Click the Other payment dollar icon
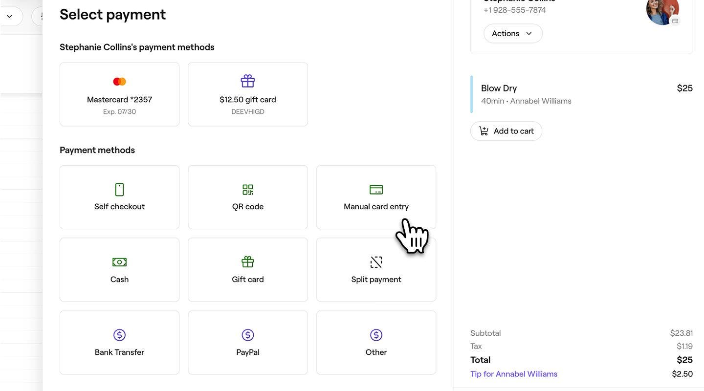Screen dimensions: 704x391 tap(376, 335)
